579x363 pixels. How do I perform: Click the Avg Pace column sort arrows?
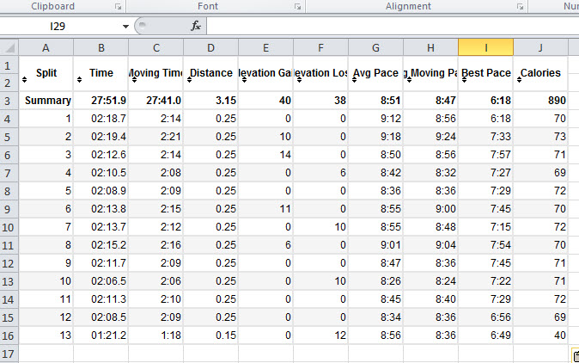coord(355,79)
